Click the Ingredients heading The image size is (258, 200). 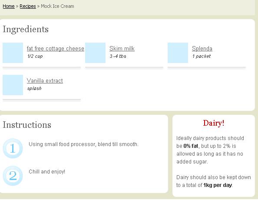[x=26, y=30]
